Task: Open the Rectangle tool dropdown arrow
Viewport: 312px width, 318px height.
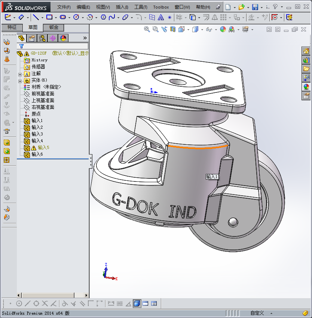Action: click(x=56, y=18)
